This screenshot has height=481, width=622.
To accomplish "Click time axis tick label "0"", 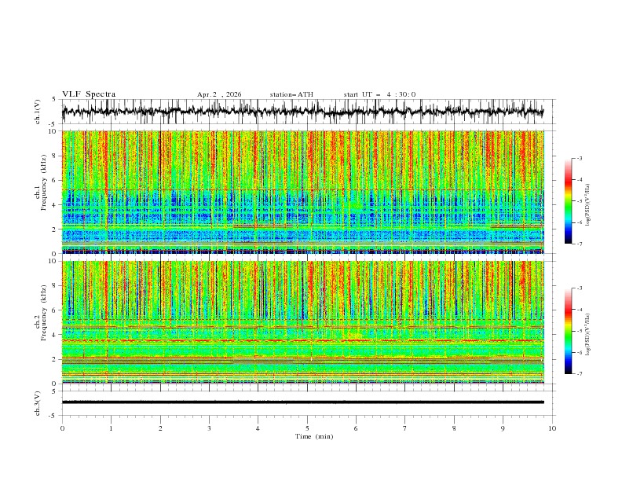I will click(x=62, y=428).
